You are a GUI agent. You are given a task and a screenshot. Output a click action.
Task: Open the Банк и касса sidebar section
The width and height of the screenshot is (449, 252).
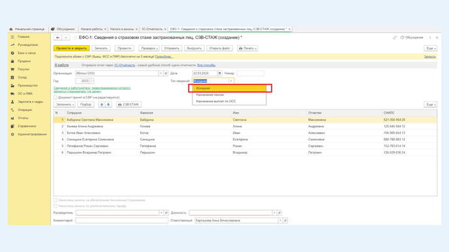tap(26, 53)
